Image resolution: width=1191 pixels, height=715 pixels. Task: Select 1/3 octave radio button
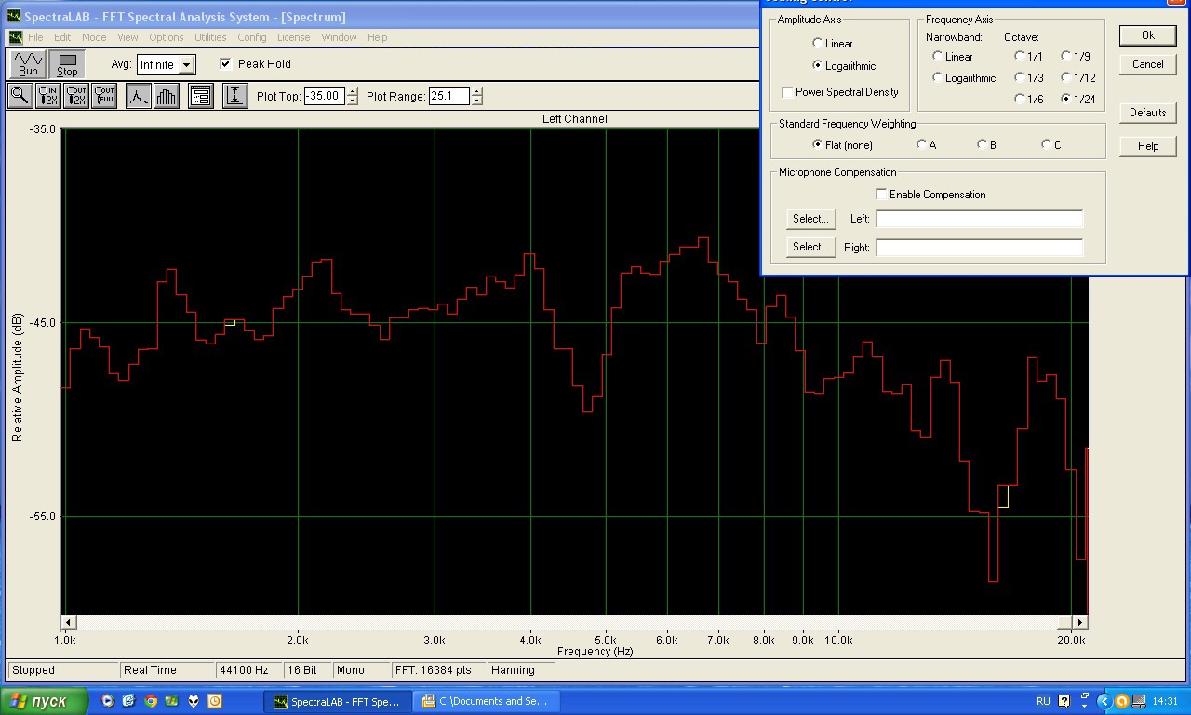(x=1020, y=78)
